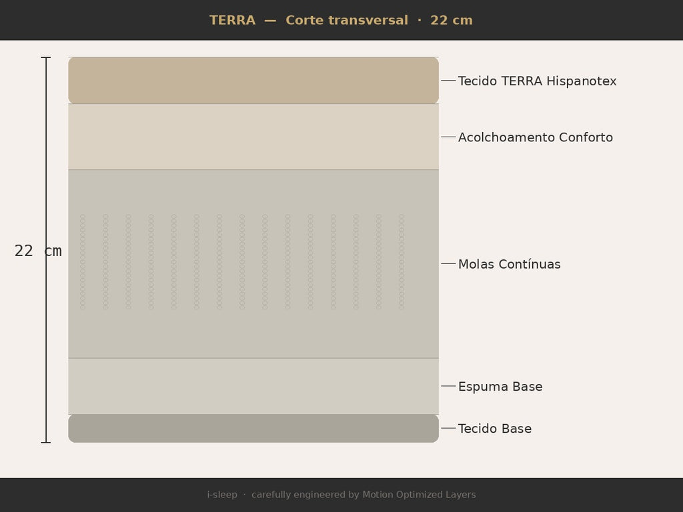Click the TERRA Corte transversal title
The width and height of the screenshot is (683, 512).
click(x=341, y=20)
